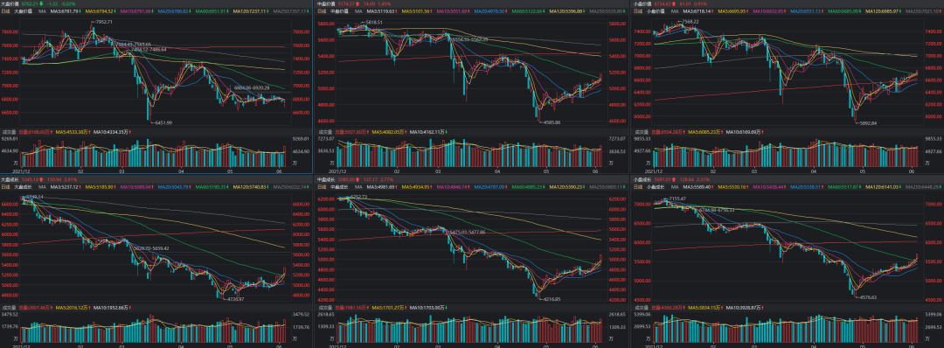Open the 日线 period selector in 大盘价值 chart
Image resolution: width=944 pixels, height=348 pixels.
click(4, 10)
